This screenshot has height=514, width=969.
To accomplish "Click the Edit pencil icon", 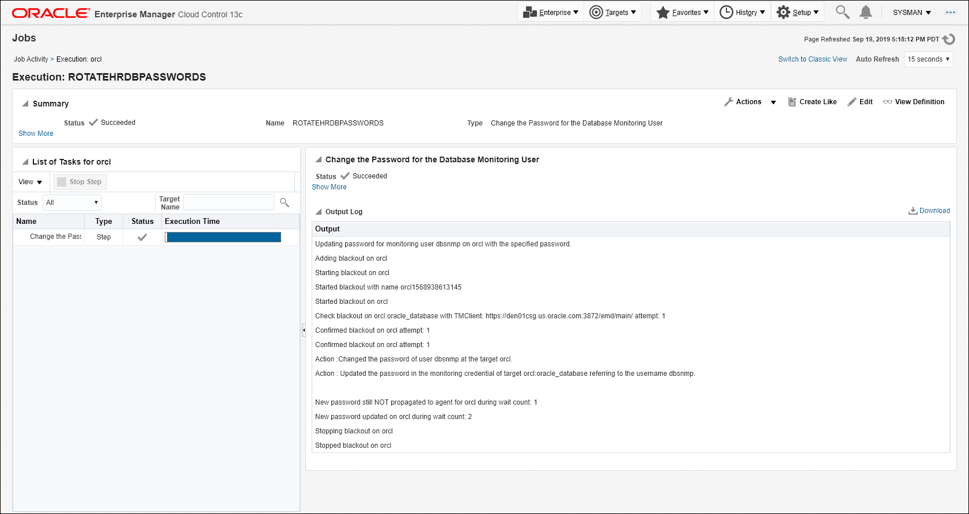I will 852,102.
